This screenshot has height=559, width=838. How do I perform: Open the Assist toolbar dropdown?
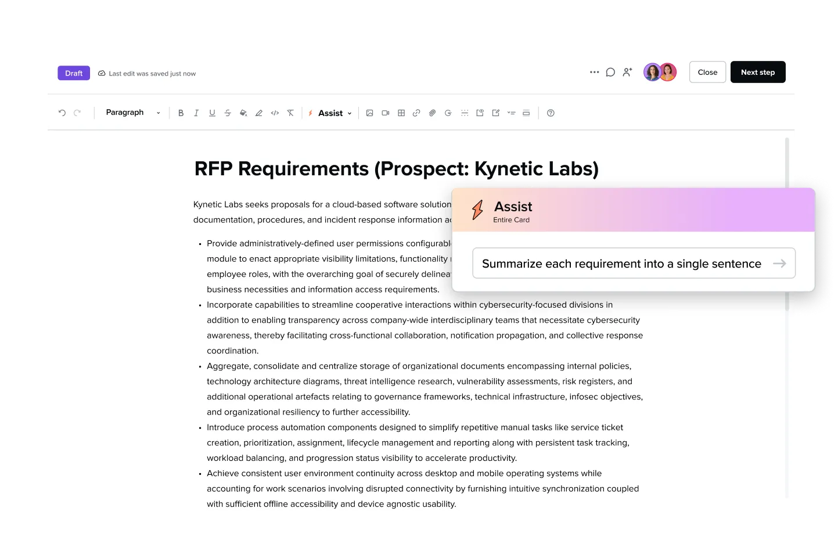330,113
